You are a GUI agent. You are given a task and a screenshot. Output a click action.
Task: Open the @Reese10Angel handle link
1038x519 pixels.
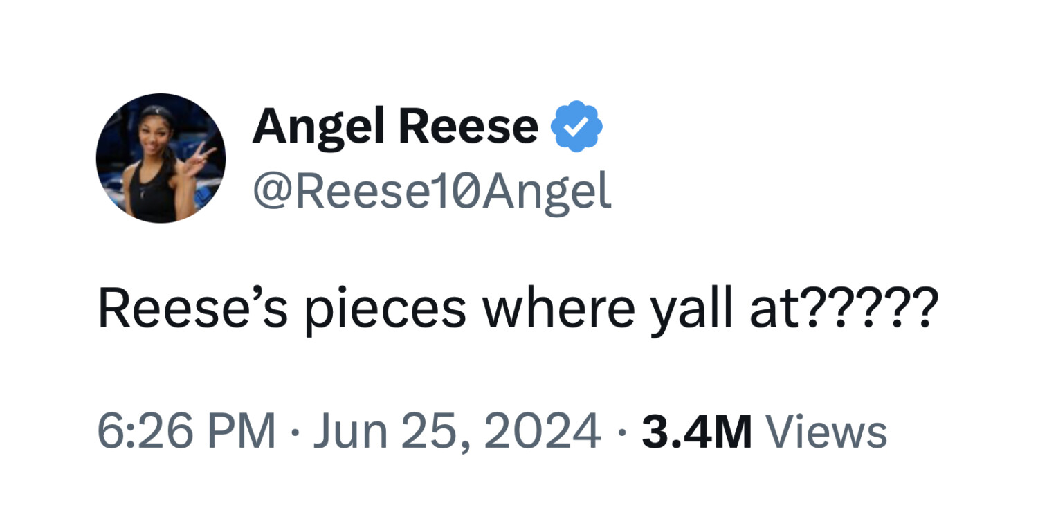coord(432,191)
